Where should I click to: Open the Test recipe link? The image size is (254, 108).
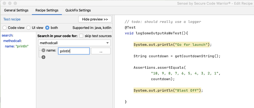(x=12, y=19)
